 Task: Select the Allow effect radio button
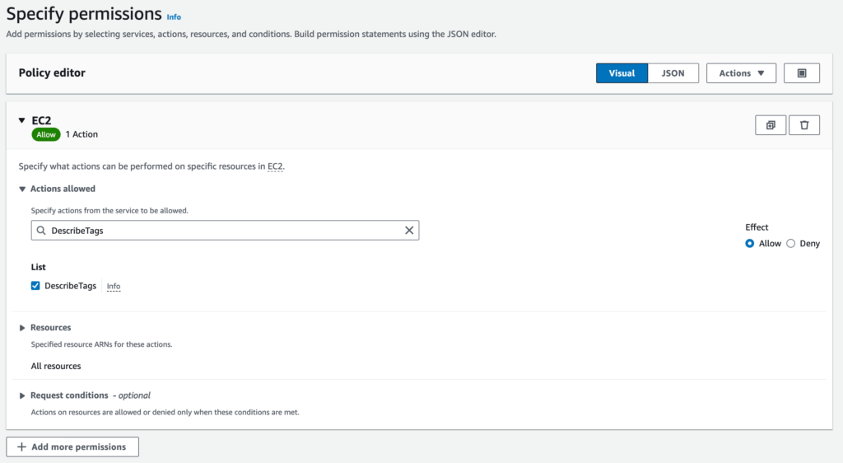tap(749, 244)
